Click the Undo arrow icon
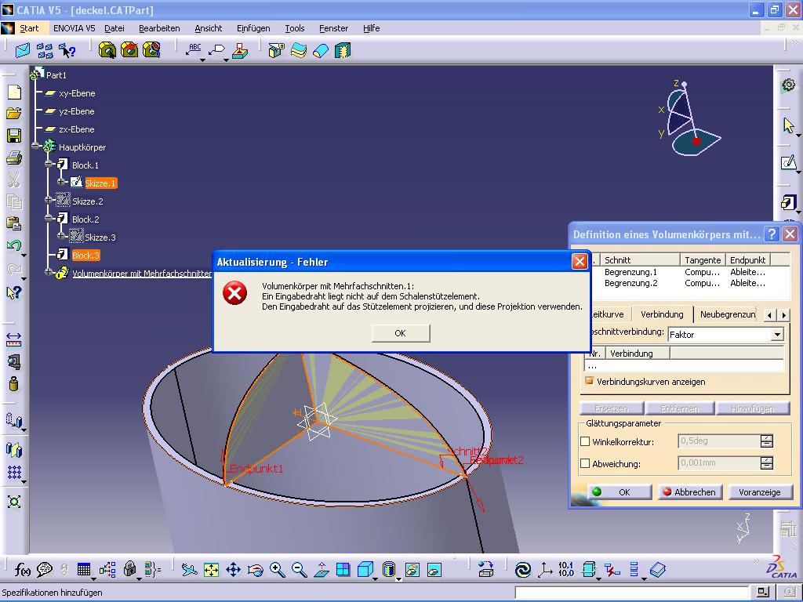803x602 pixels. 14,245
